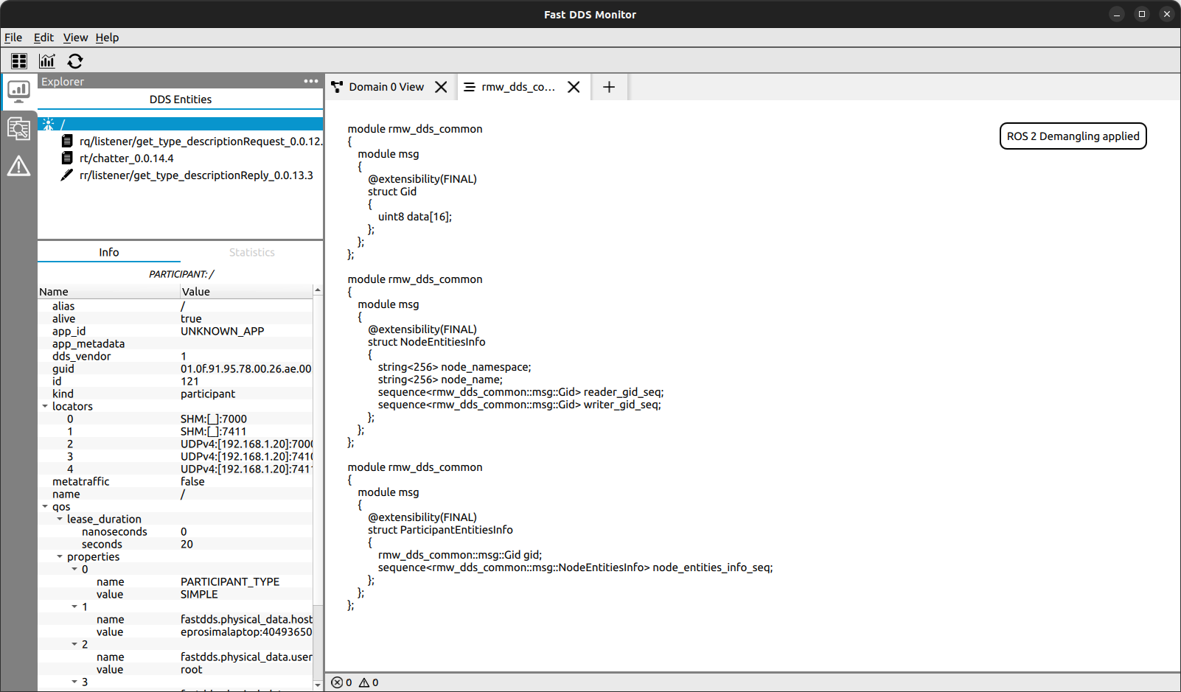Viewport: 1181px width, 692px height.
Task: Add a new tab with plus icon
Action: coord(609,87)
